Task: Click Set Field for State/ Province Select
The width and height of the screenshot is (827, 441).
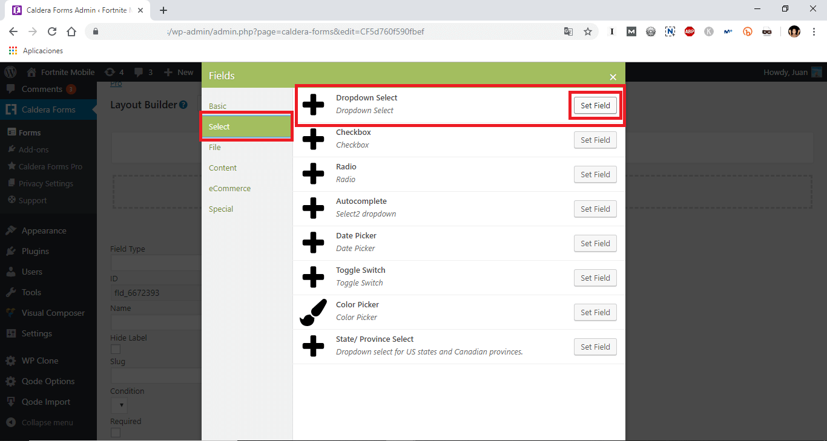Action: click(x=595, y=347)
